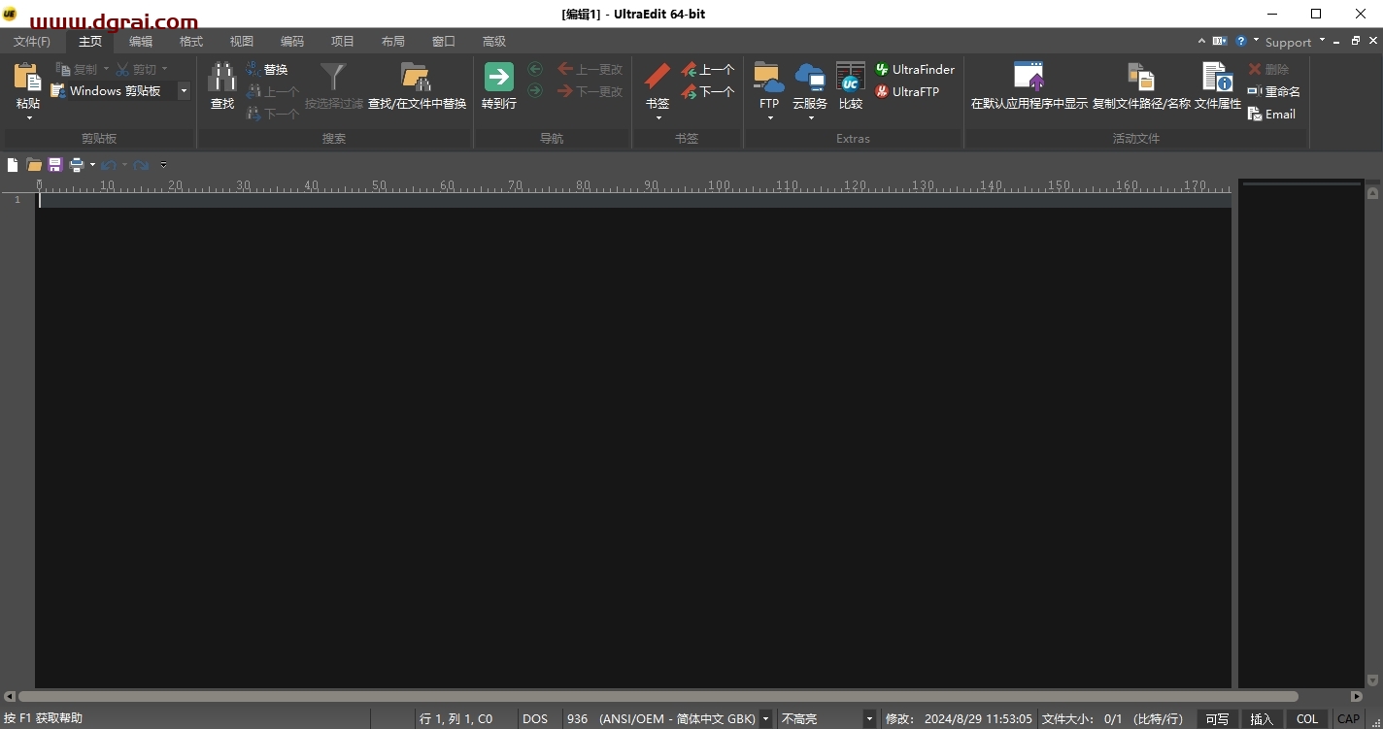1383x729 pixels.
Task: Open the encoding 936 ANSI/OEM dropdown
Action: pyautogui.click(x=765, y=719)
